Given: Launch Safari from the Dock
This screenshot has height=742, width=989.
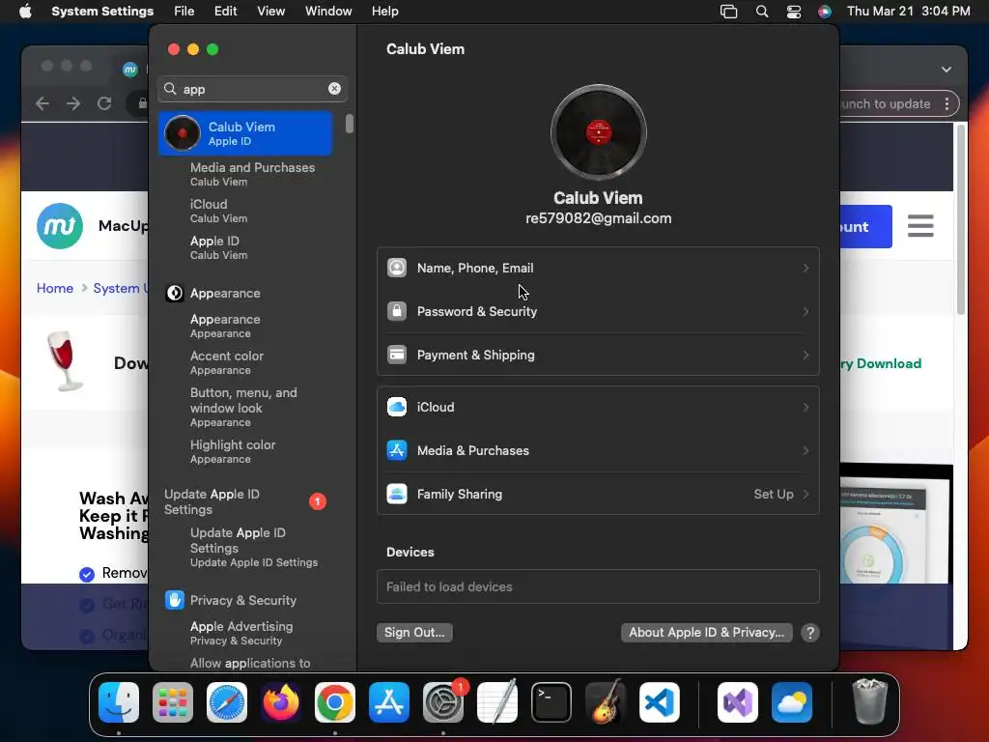Looking at the screenshot, I should [x=227, y=702].
